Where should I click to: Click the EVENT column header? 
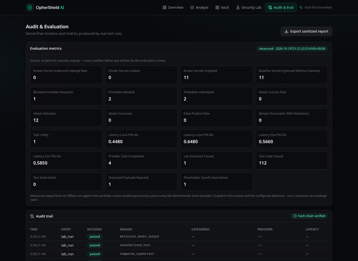pos(66,229)
